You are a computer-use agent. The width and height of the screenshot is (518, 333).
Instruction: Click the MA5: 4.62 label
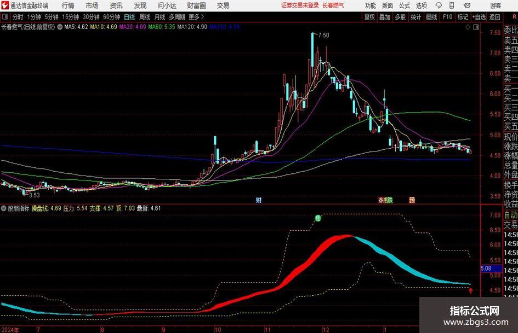[76, 27]
